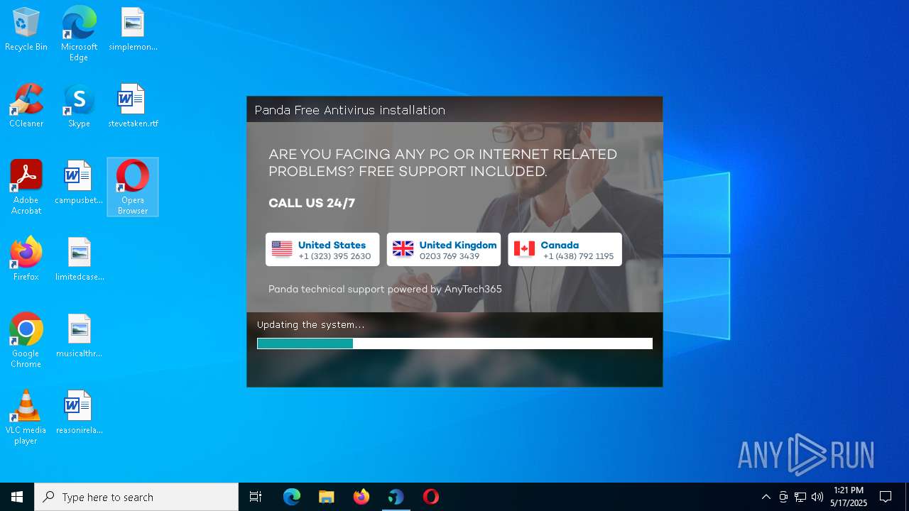Click the Panda Free Antivirus installation title bar
The height and width of the screenshot is (511, 909).
click(x=454, y=110)
